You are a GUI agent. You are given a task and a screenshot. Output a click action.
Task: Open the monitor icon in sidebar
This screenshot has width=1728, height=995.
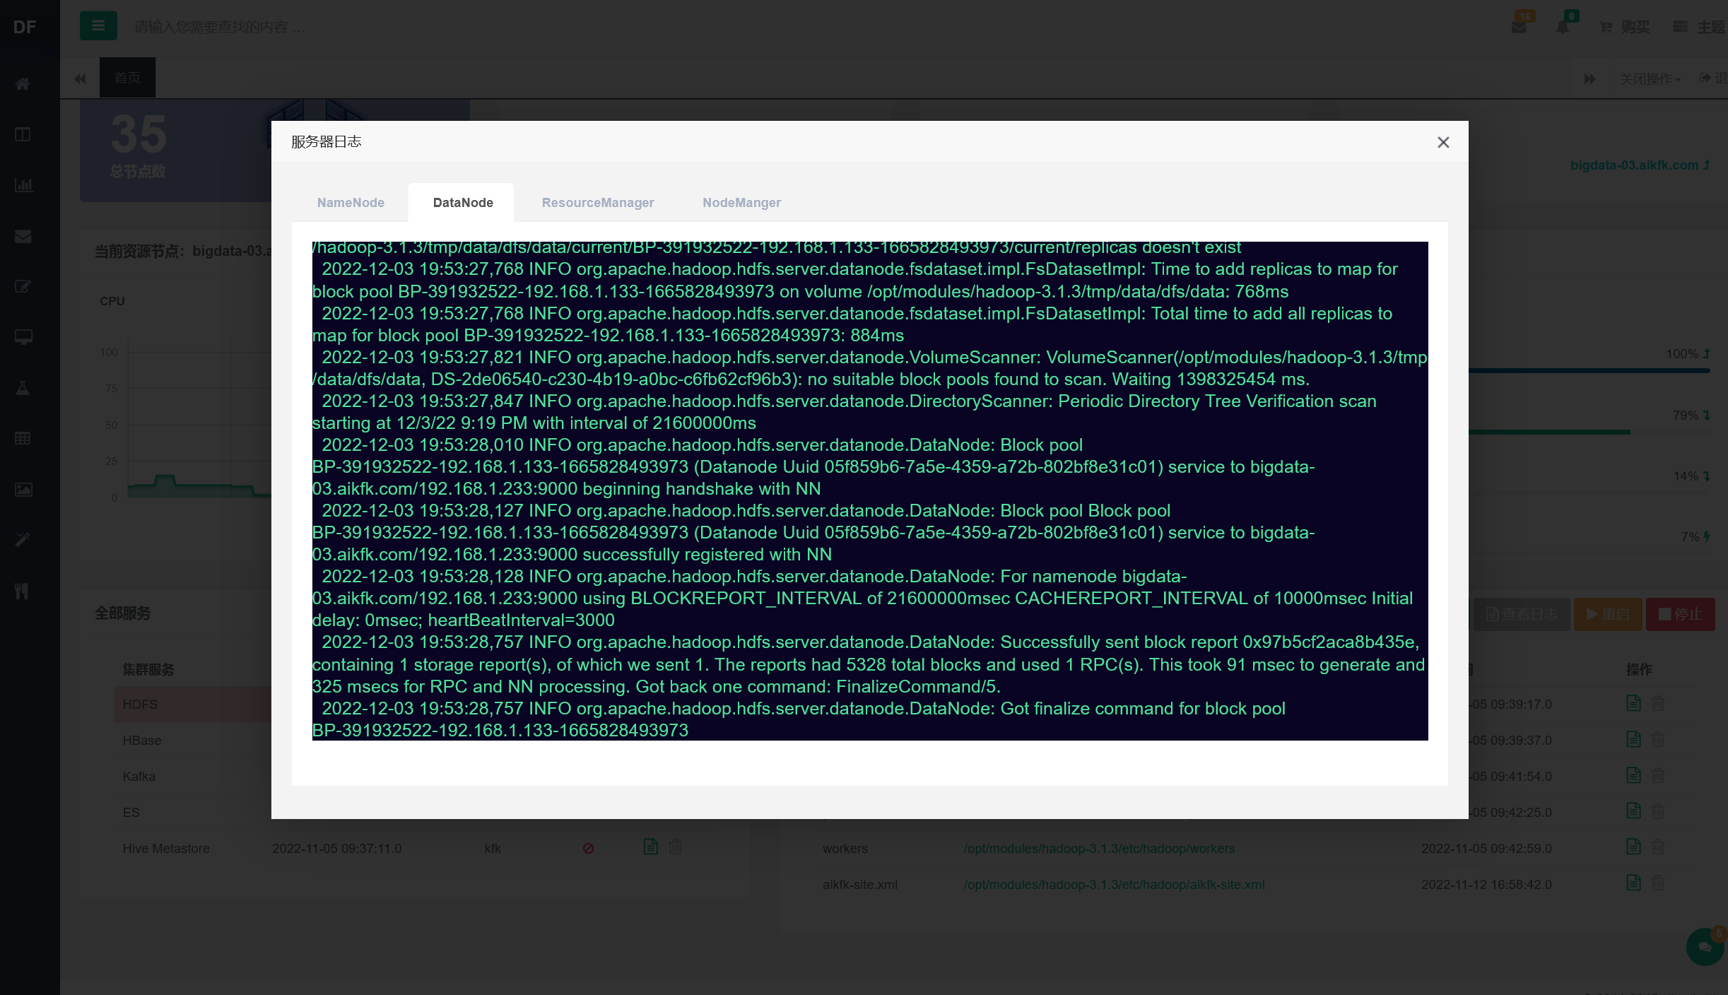[23, 337]
